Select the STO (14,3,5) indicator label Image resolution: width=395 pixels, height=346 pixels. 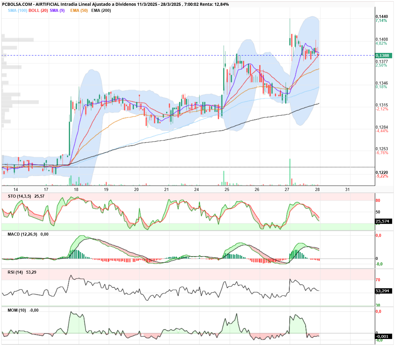click(19, 196)
